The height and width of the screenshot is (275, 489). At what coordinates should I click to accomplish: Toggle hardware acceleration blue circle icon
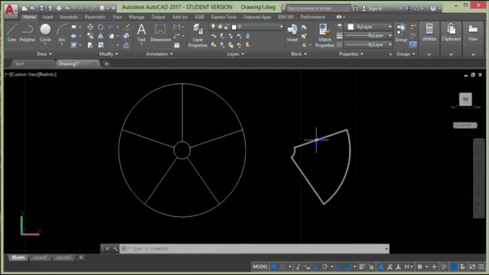point(454,267)
